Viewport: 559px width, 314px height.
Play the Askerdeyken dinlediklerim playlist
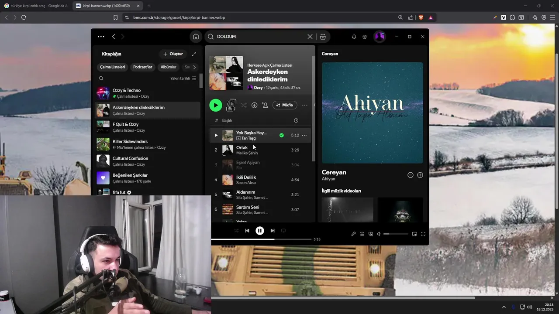pyautogui.click(x=216, y=105)
